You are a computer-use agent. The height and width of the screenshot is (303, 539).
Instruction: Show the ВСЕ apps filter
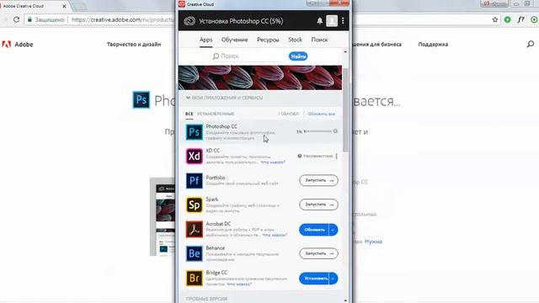tap(189, 114)
